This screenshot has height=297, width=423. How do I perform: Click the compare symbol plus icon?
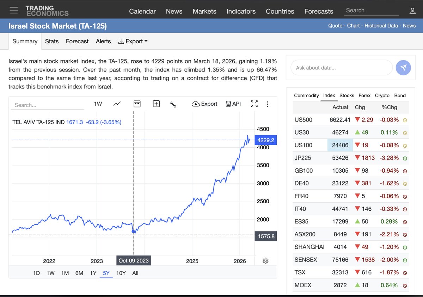[156, 104]
